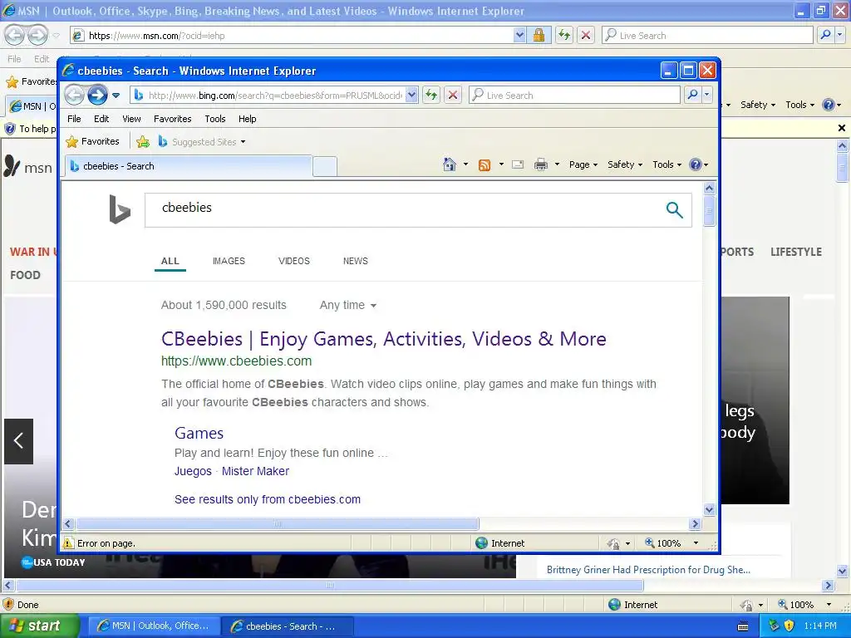Viewport: 851px width, 638px height.
Task: Open the Help menu
Action: [247, 119]
